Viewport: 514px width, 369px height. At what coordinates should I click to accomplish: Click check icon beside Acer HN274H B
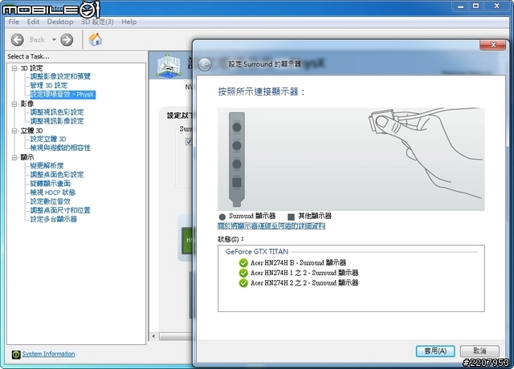pyautogui.click(x=243, y=262)
